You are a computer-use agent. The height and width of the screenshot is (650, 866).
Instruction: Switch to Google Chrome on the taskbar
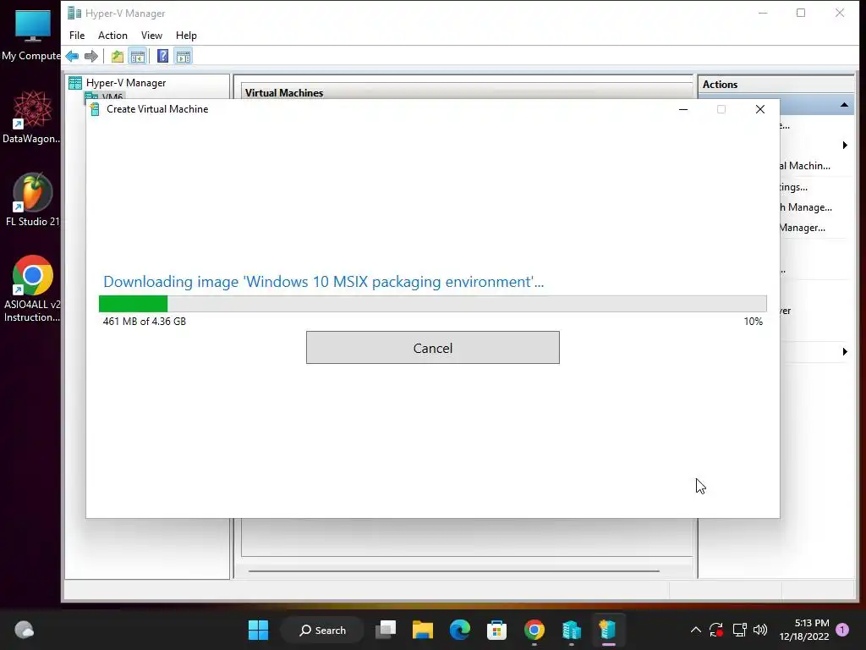(x=534, y=630)
